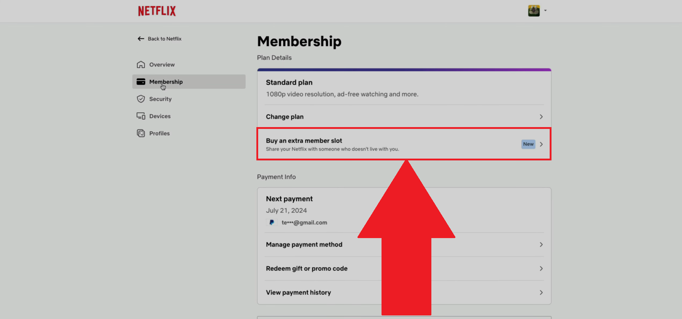Click the Security shield icon
The width and height of the screenshot is (682, 319).
(x=141, y=99)
